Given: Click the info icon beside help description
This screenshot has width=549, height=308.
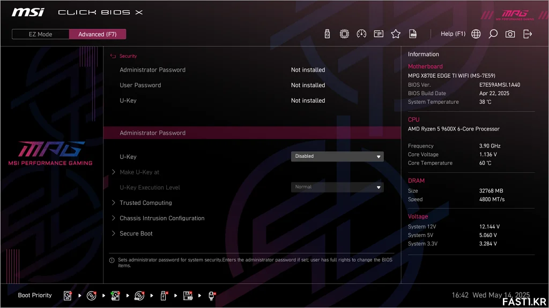Looking at the screenshot, I should coord(112,260).
